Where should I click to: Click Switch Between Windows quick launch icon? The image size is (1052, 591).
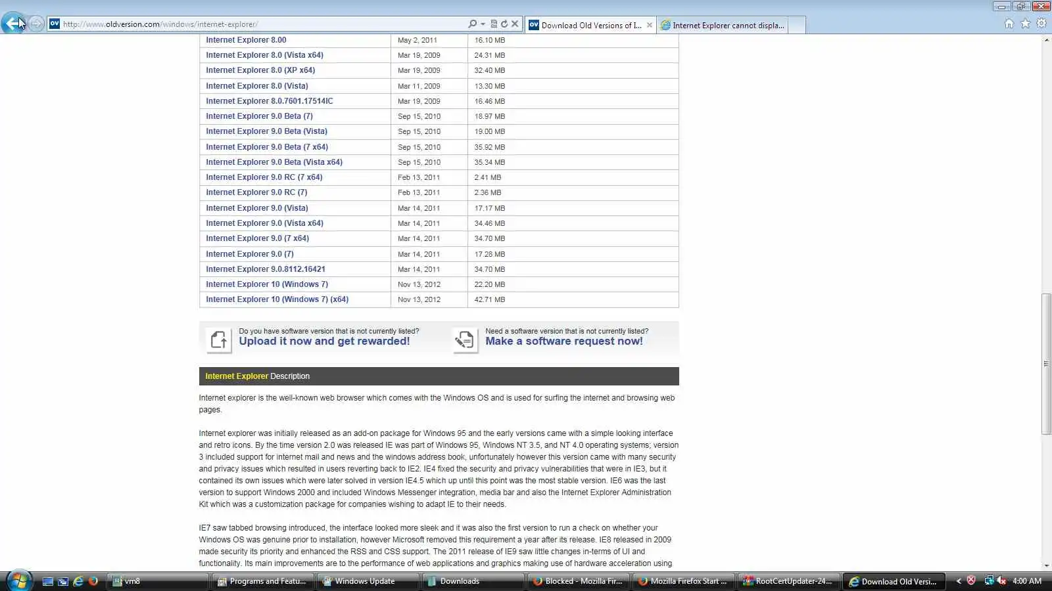tap(63, 581)
